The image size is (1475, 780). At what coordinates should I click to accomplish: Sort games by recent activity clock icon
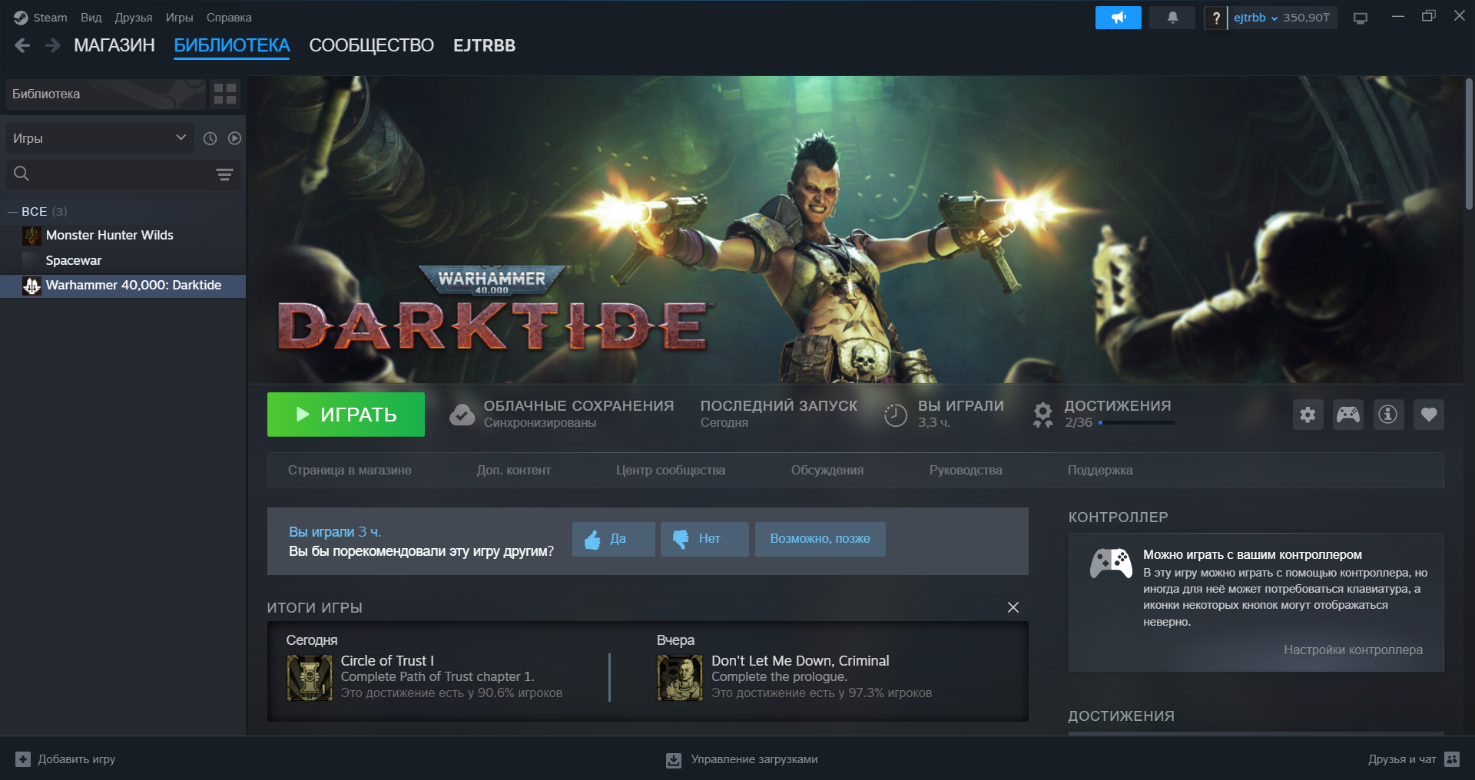210,138
